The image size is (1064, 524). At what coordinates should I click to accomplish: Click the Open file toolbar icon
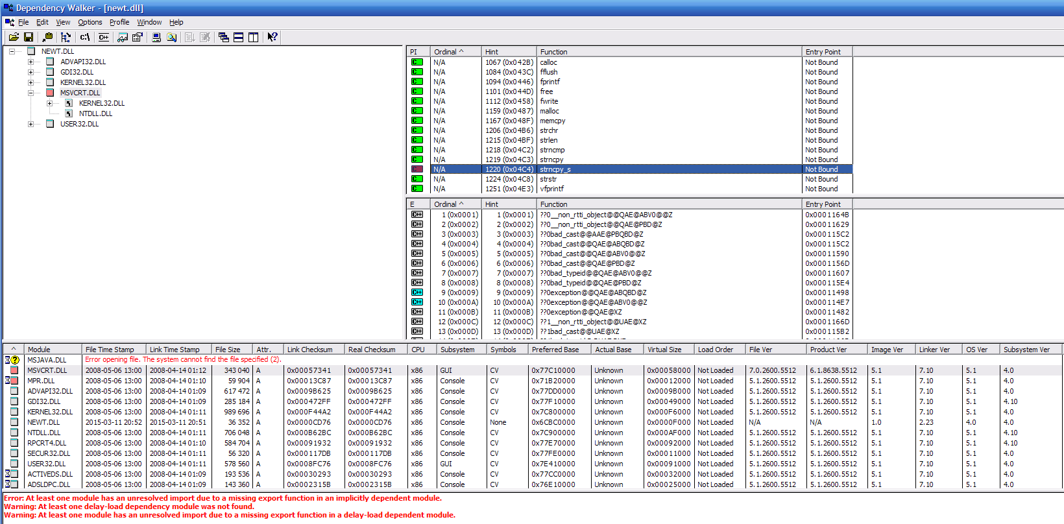pos(13,38)
